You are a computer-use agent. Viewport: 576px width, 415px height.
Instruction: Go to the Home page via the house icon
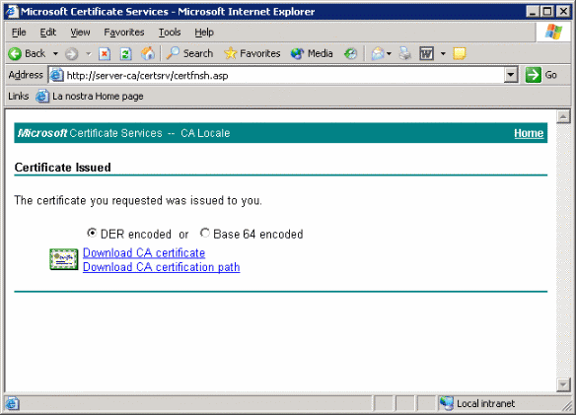point(148,54)
